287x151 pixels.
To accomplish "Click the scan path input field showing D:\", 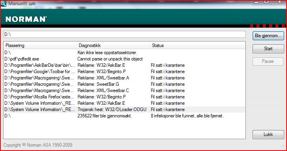I will point(124,34).
